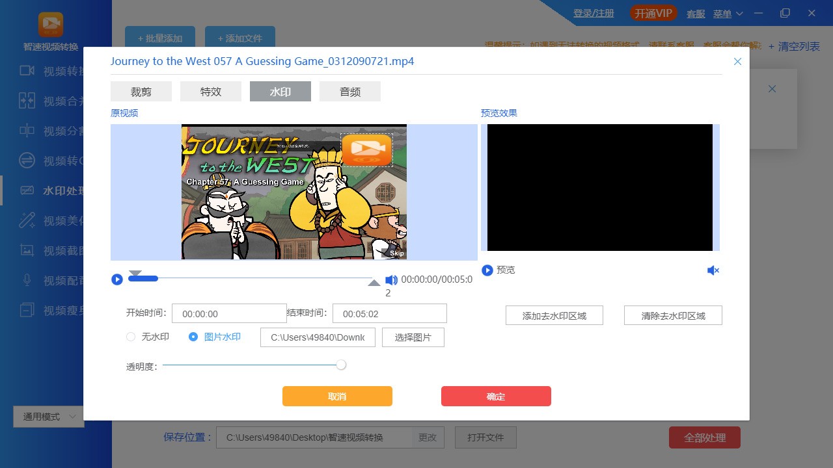
Task: Expand the 菜单 dropdown in title bar
Action: (728, 14)
